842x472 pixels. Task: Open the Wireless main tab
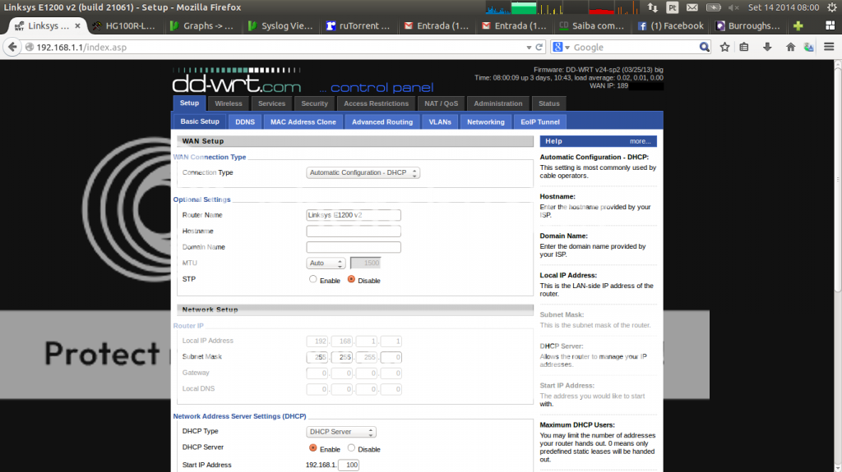click(x=229, y=103)
